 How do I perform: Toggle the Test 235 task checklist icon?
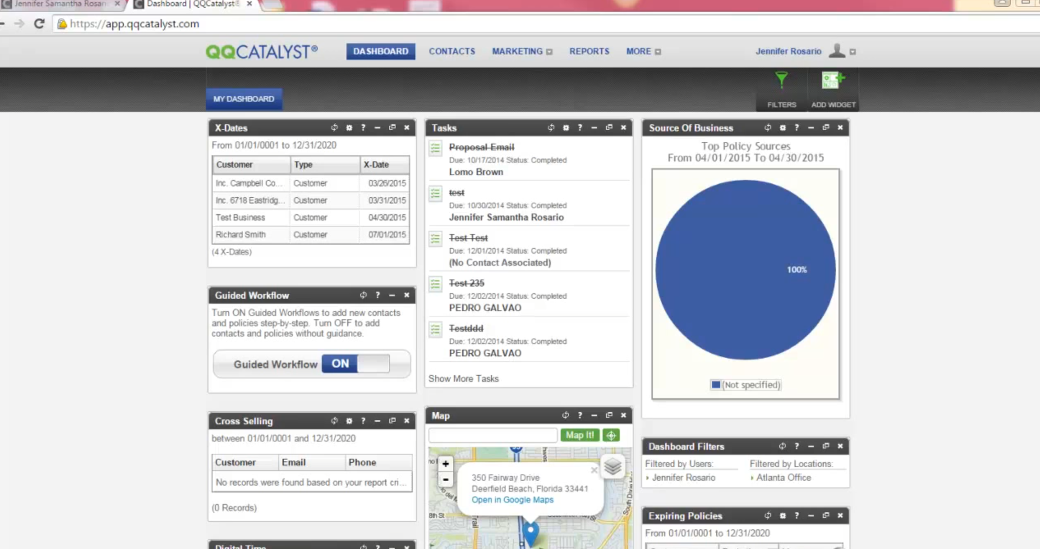tap(435, 284)
